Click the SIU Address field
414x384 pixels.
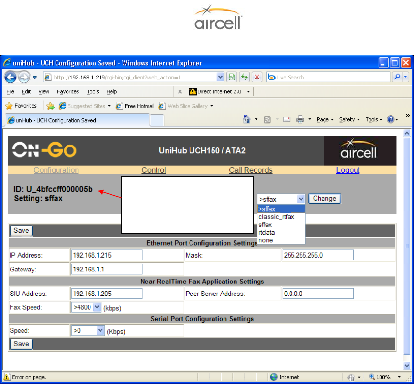[x=107, y=294]
